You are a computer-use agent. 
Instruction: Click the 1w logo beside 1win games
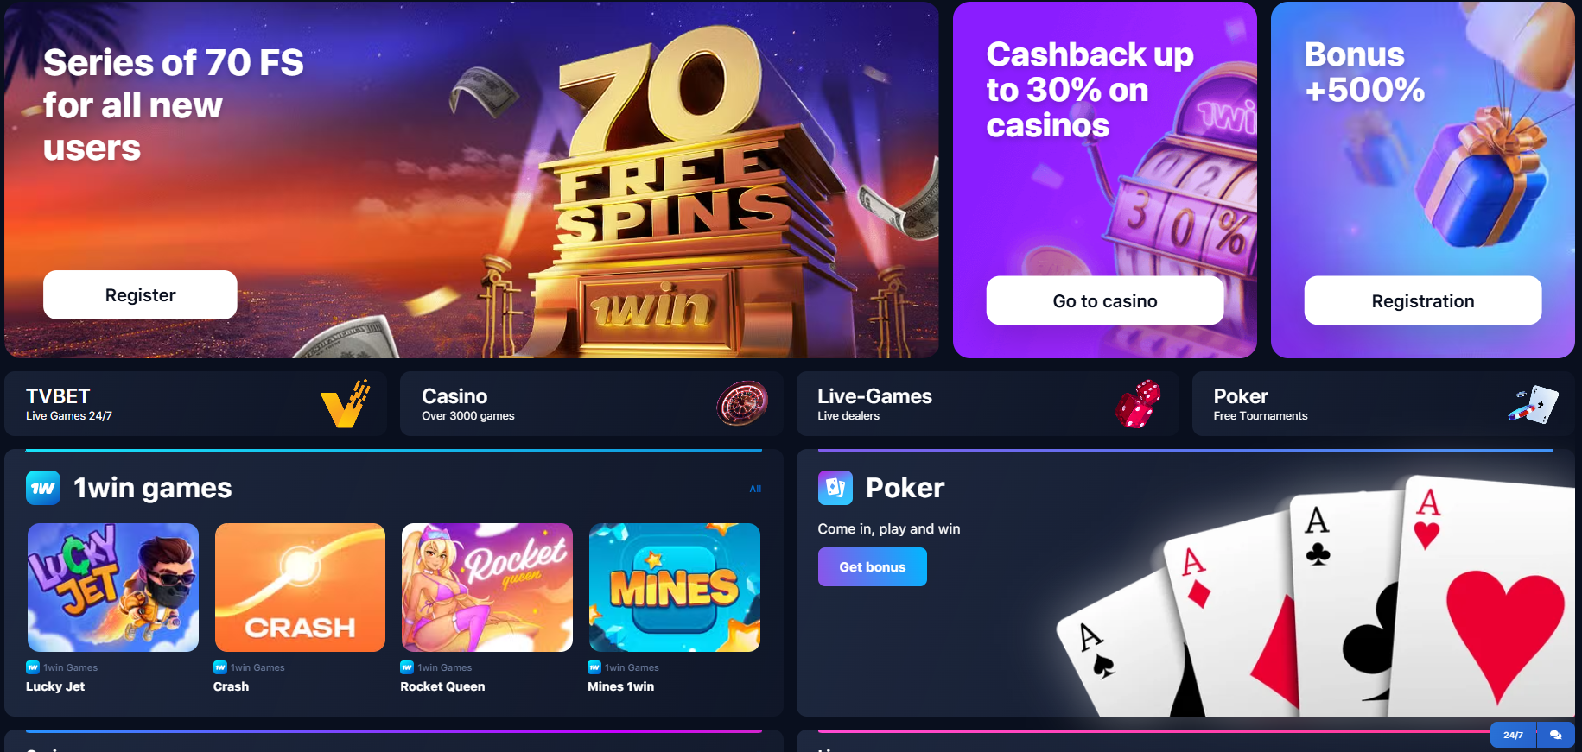(43, 488)
